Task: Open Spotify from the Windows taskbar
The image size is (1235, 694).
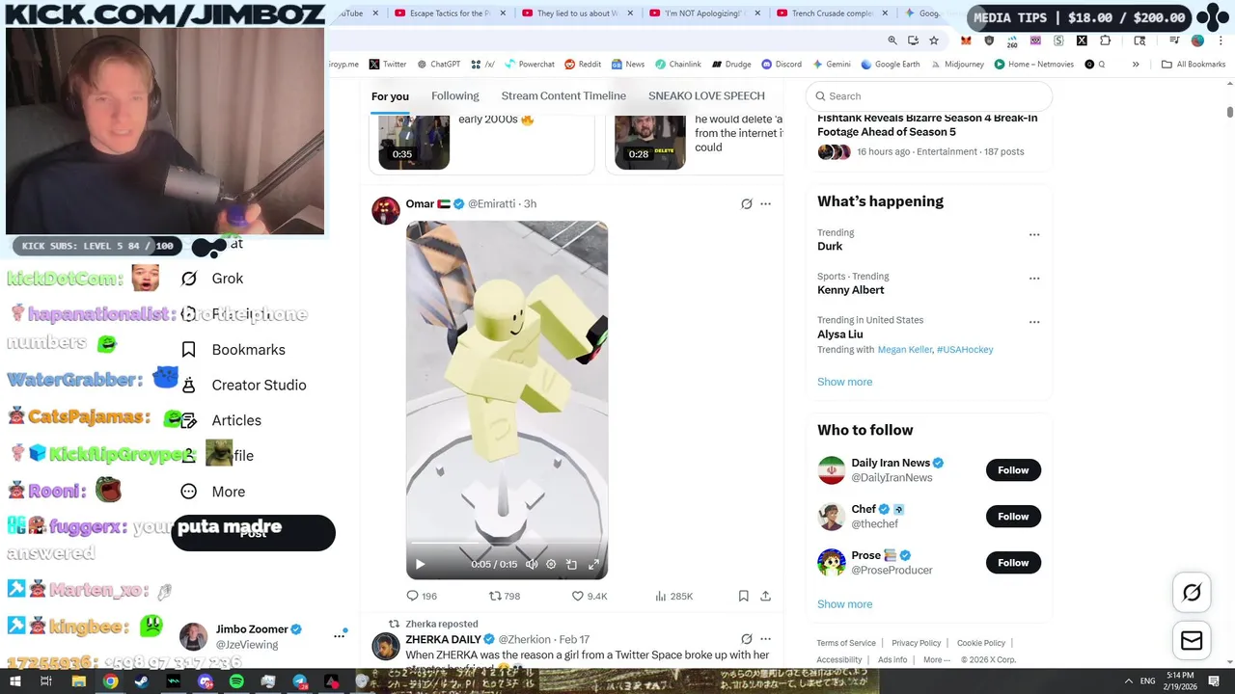Action: 236,681
